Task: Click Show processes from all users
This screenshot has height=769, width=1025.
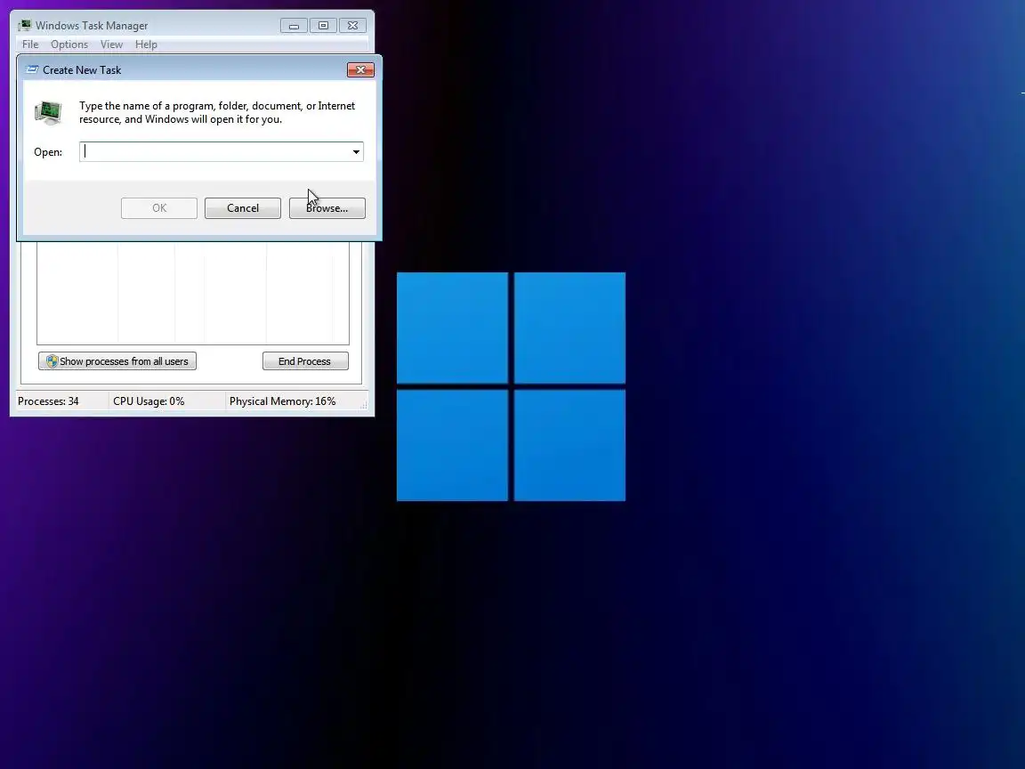Action: click(117, 361)
